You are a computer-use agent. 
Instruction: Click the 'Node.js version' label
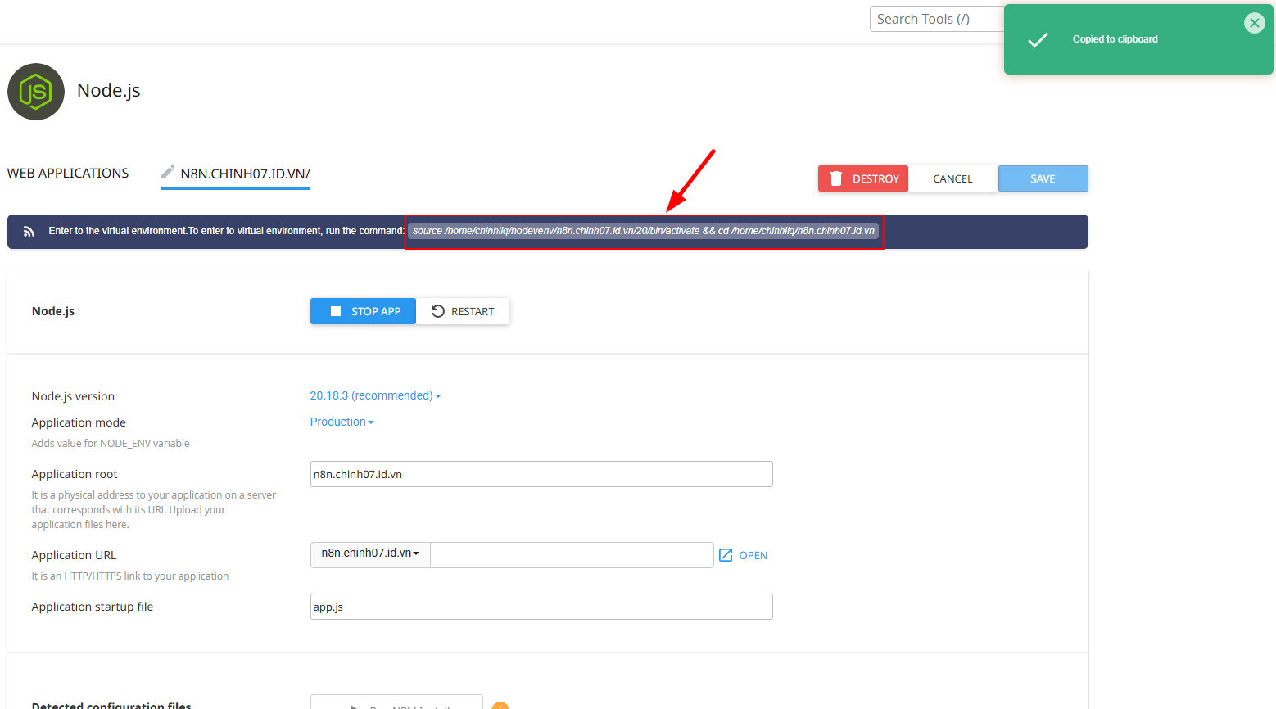[73, 396]
